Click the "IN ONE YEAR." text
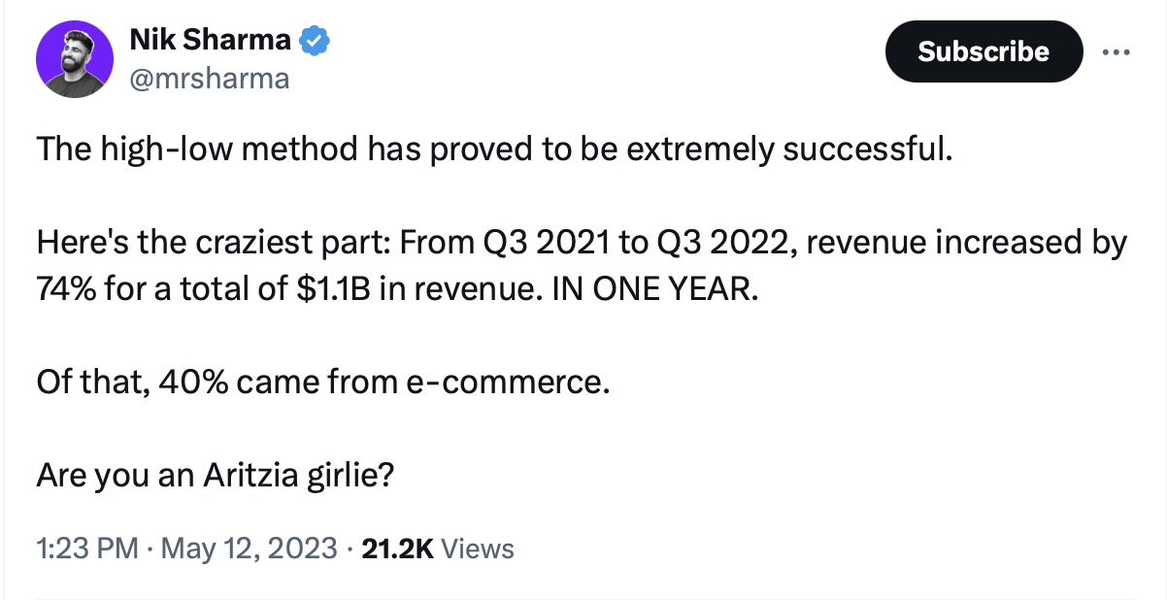Screen dimensions: 1167x600 [651, 289]
